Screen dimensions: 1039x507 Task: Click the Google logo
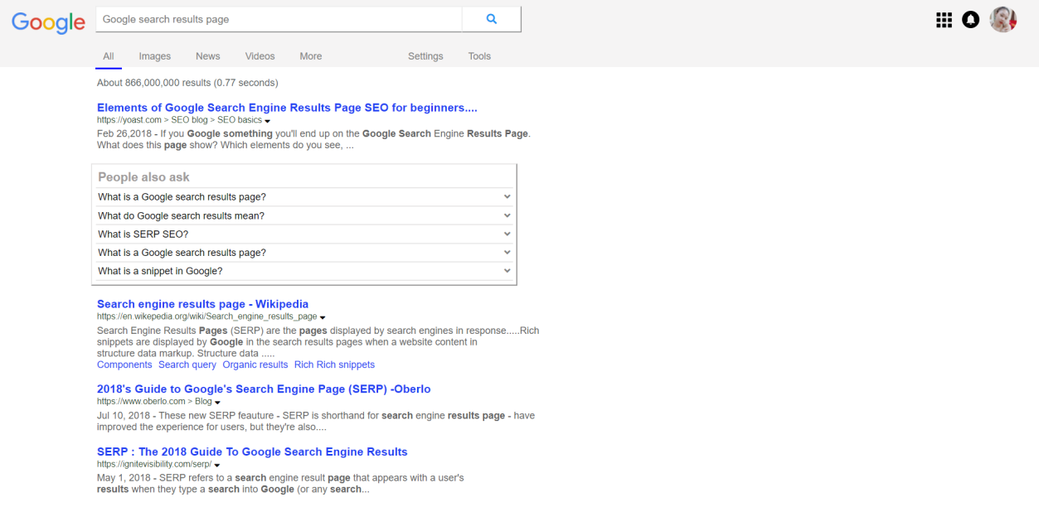click(48, 22)
